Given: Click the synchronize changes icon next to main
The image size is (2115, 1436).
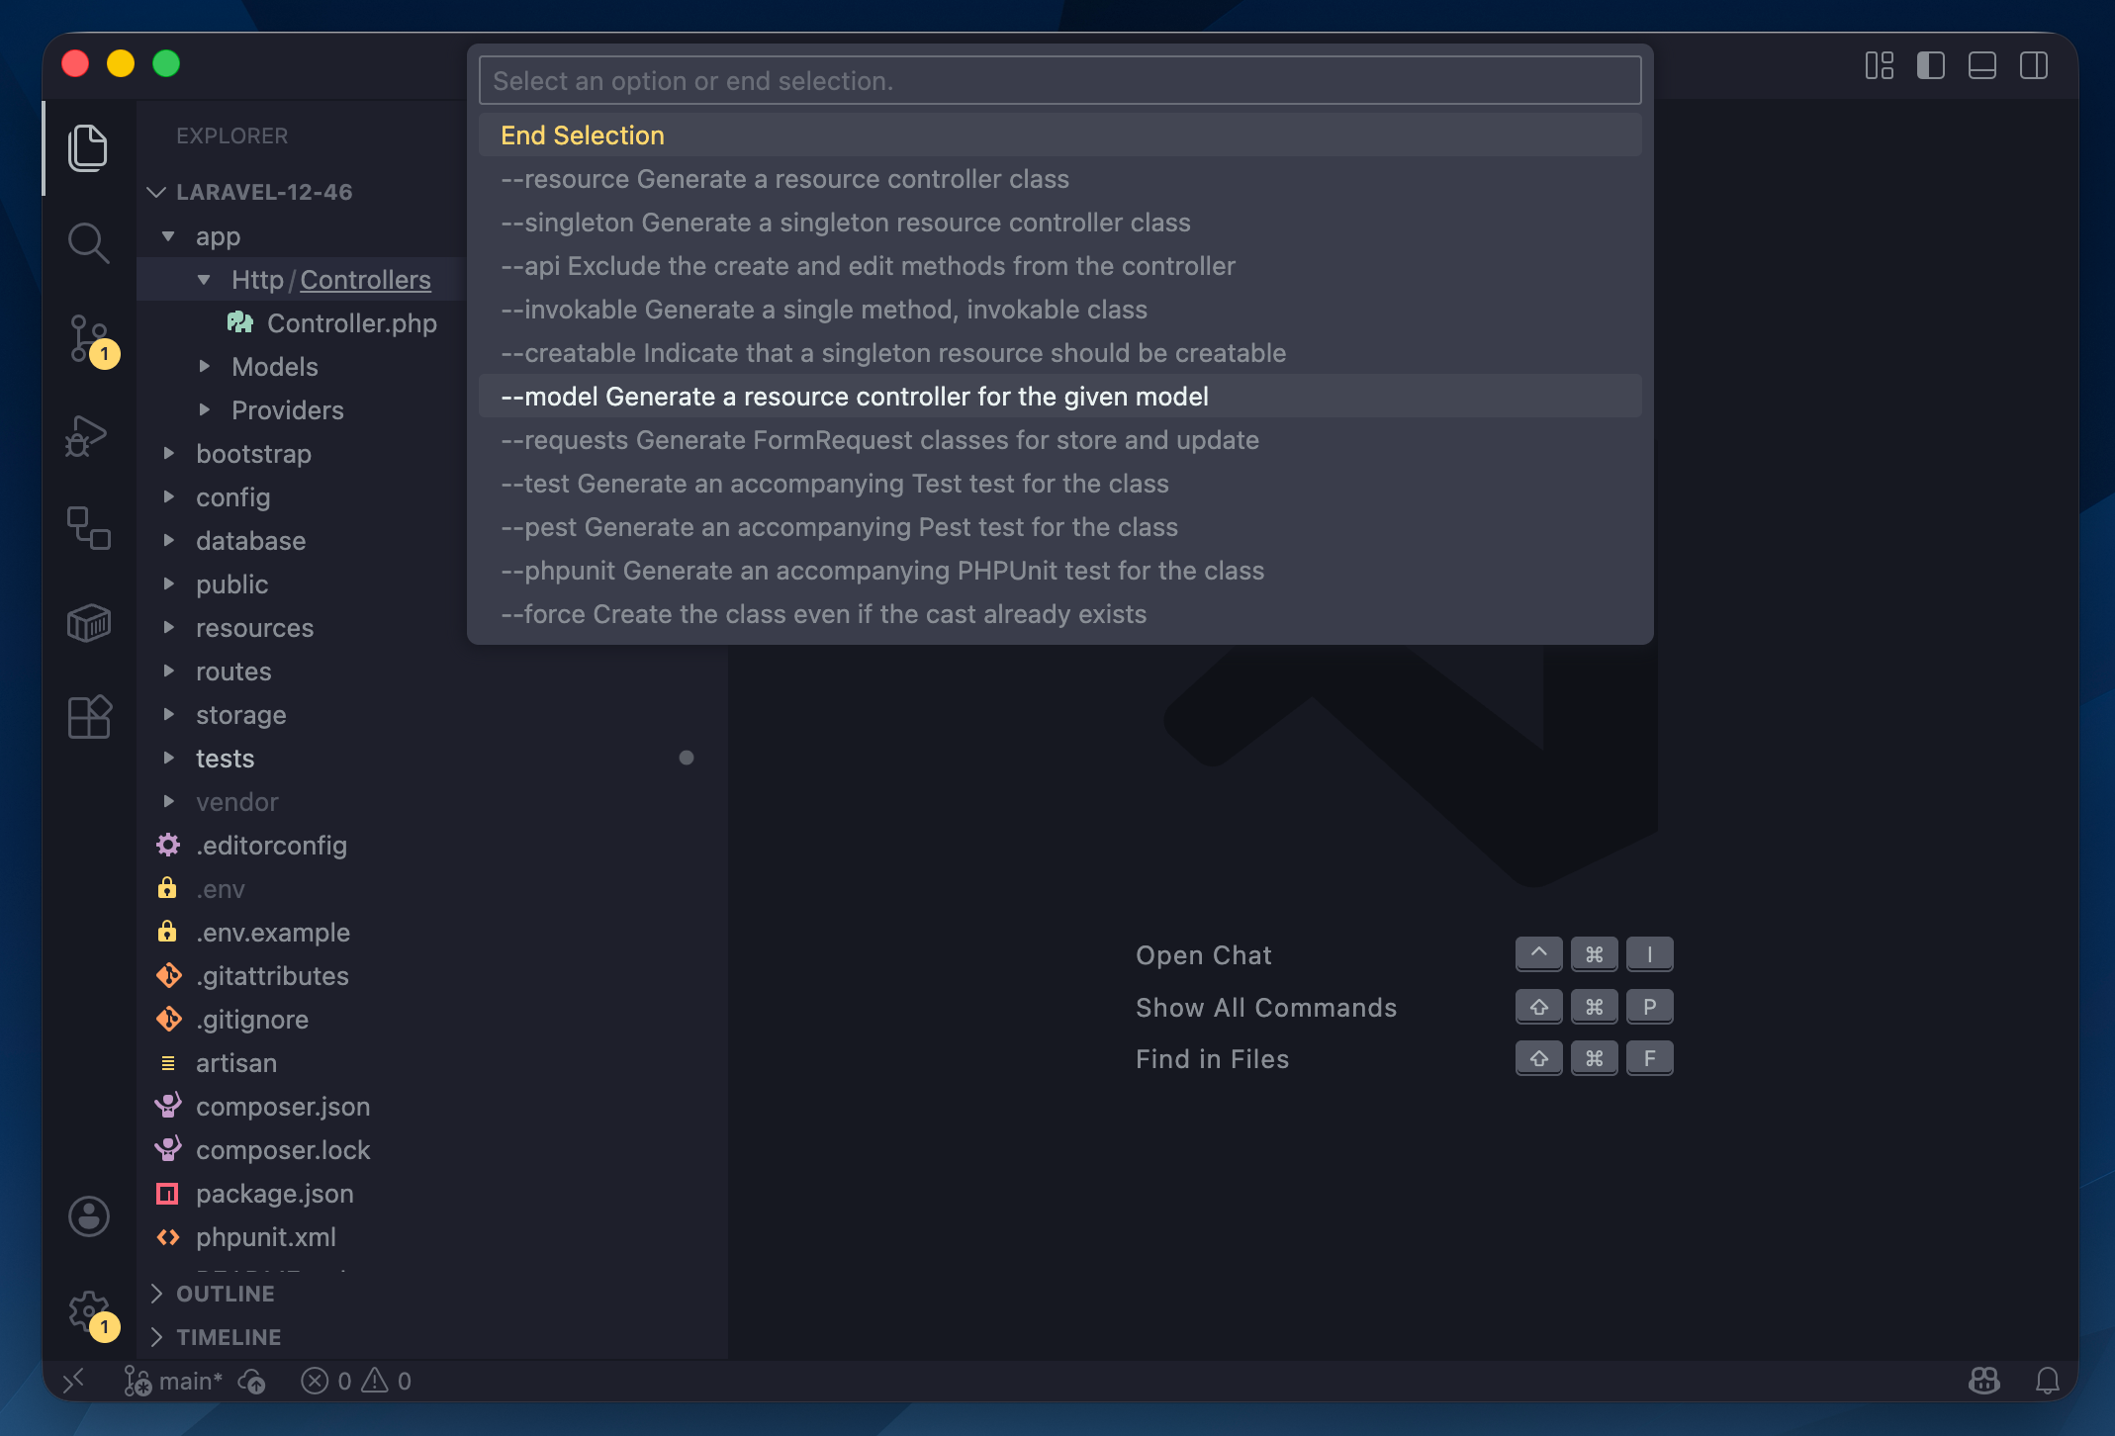Looking at the screenshot, I should point(253,1381).
